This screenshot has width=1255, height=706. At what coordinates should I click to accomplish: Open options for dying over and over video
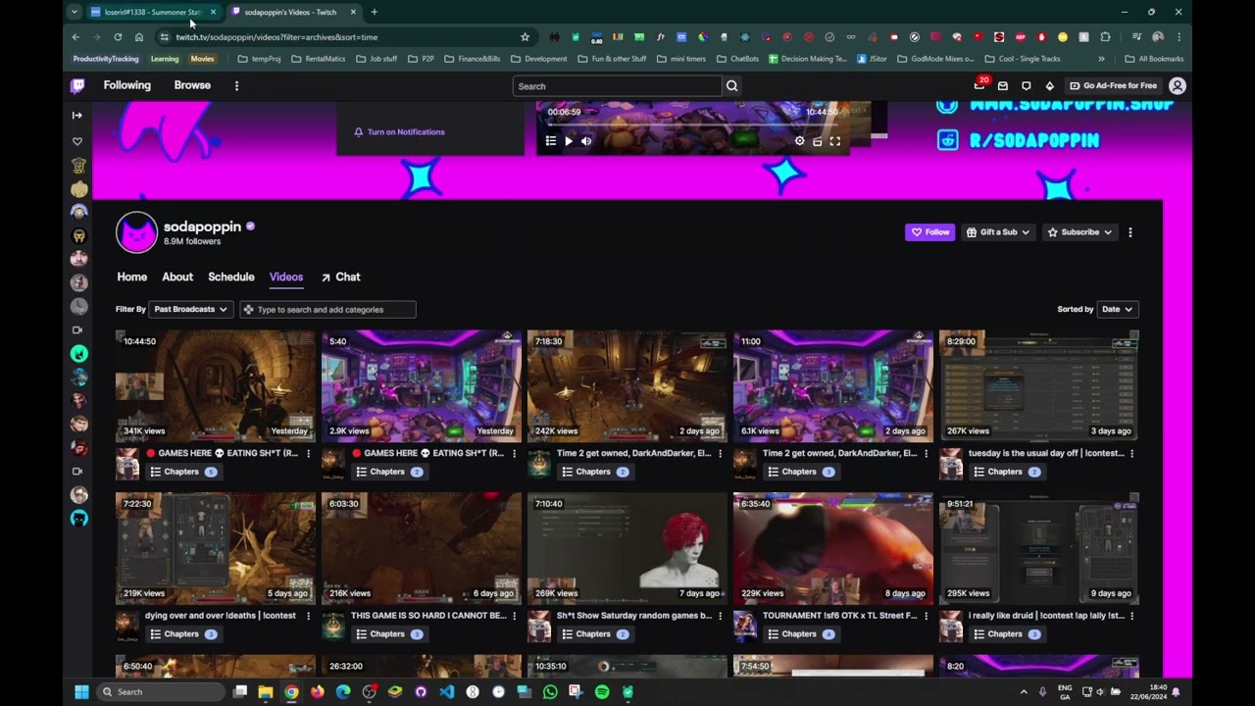point(309,616)
